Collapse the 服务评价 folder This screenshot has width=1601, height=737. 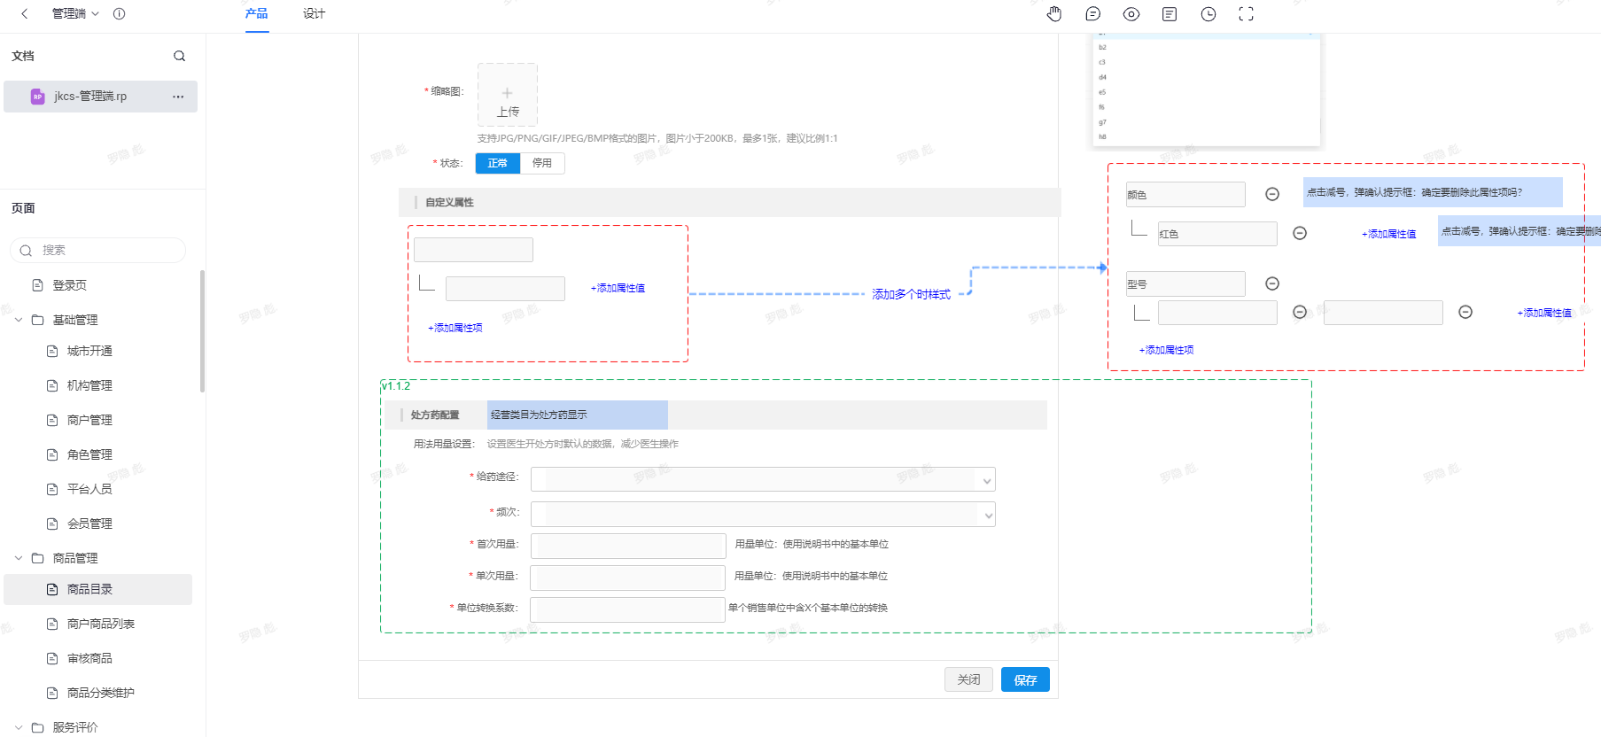point(19,727)
